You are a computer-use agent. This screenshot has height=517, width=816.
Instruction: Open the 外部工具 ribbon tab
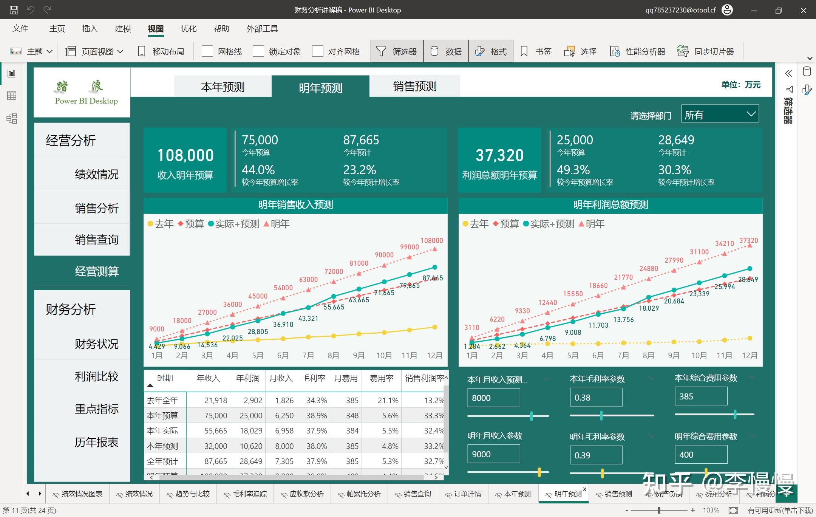262,28
